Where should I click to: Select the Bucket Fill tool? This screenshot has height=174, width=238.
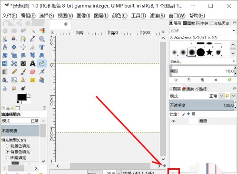pyautogui.click(x=42, y=63)
